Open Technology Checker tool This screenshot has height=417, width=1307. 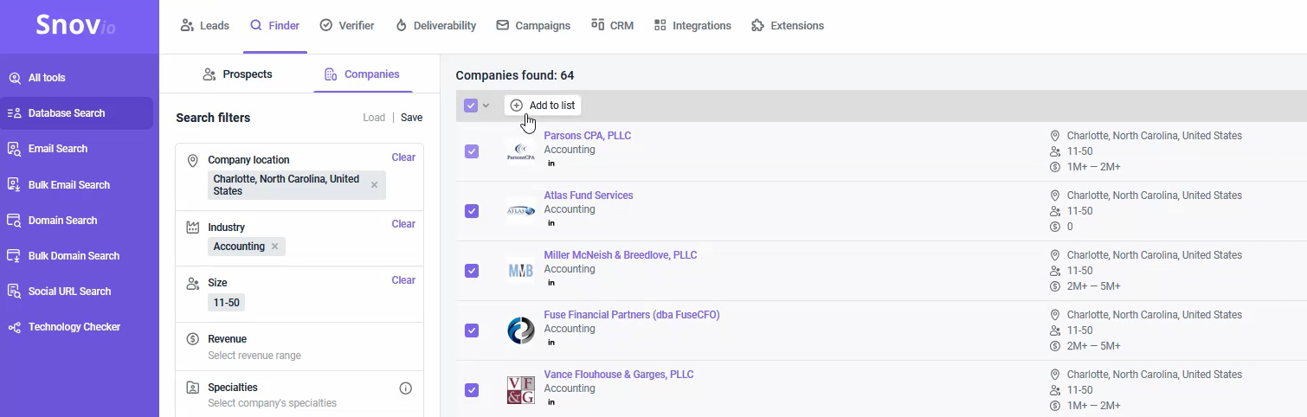point(74,327)
